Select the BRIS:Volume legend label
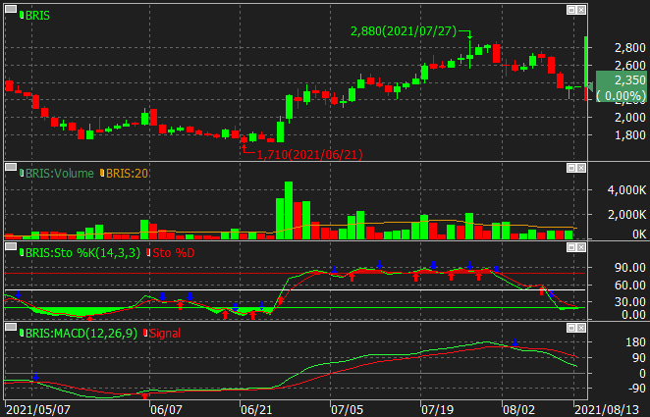The height and width of the screenshot is (417, 650). [x=60, y=173]
